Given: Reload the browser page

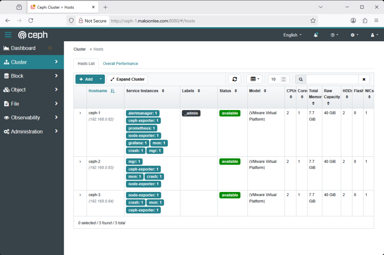Looking at the screenshot, I should click(31, 21).
